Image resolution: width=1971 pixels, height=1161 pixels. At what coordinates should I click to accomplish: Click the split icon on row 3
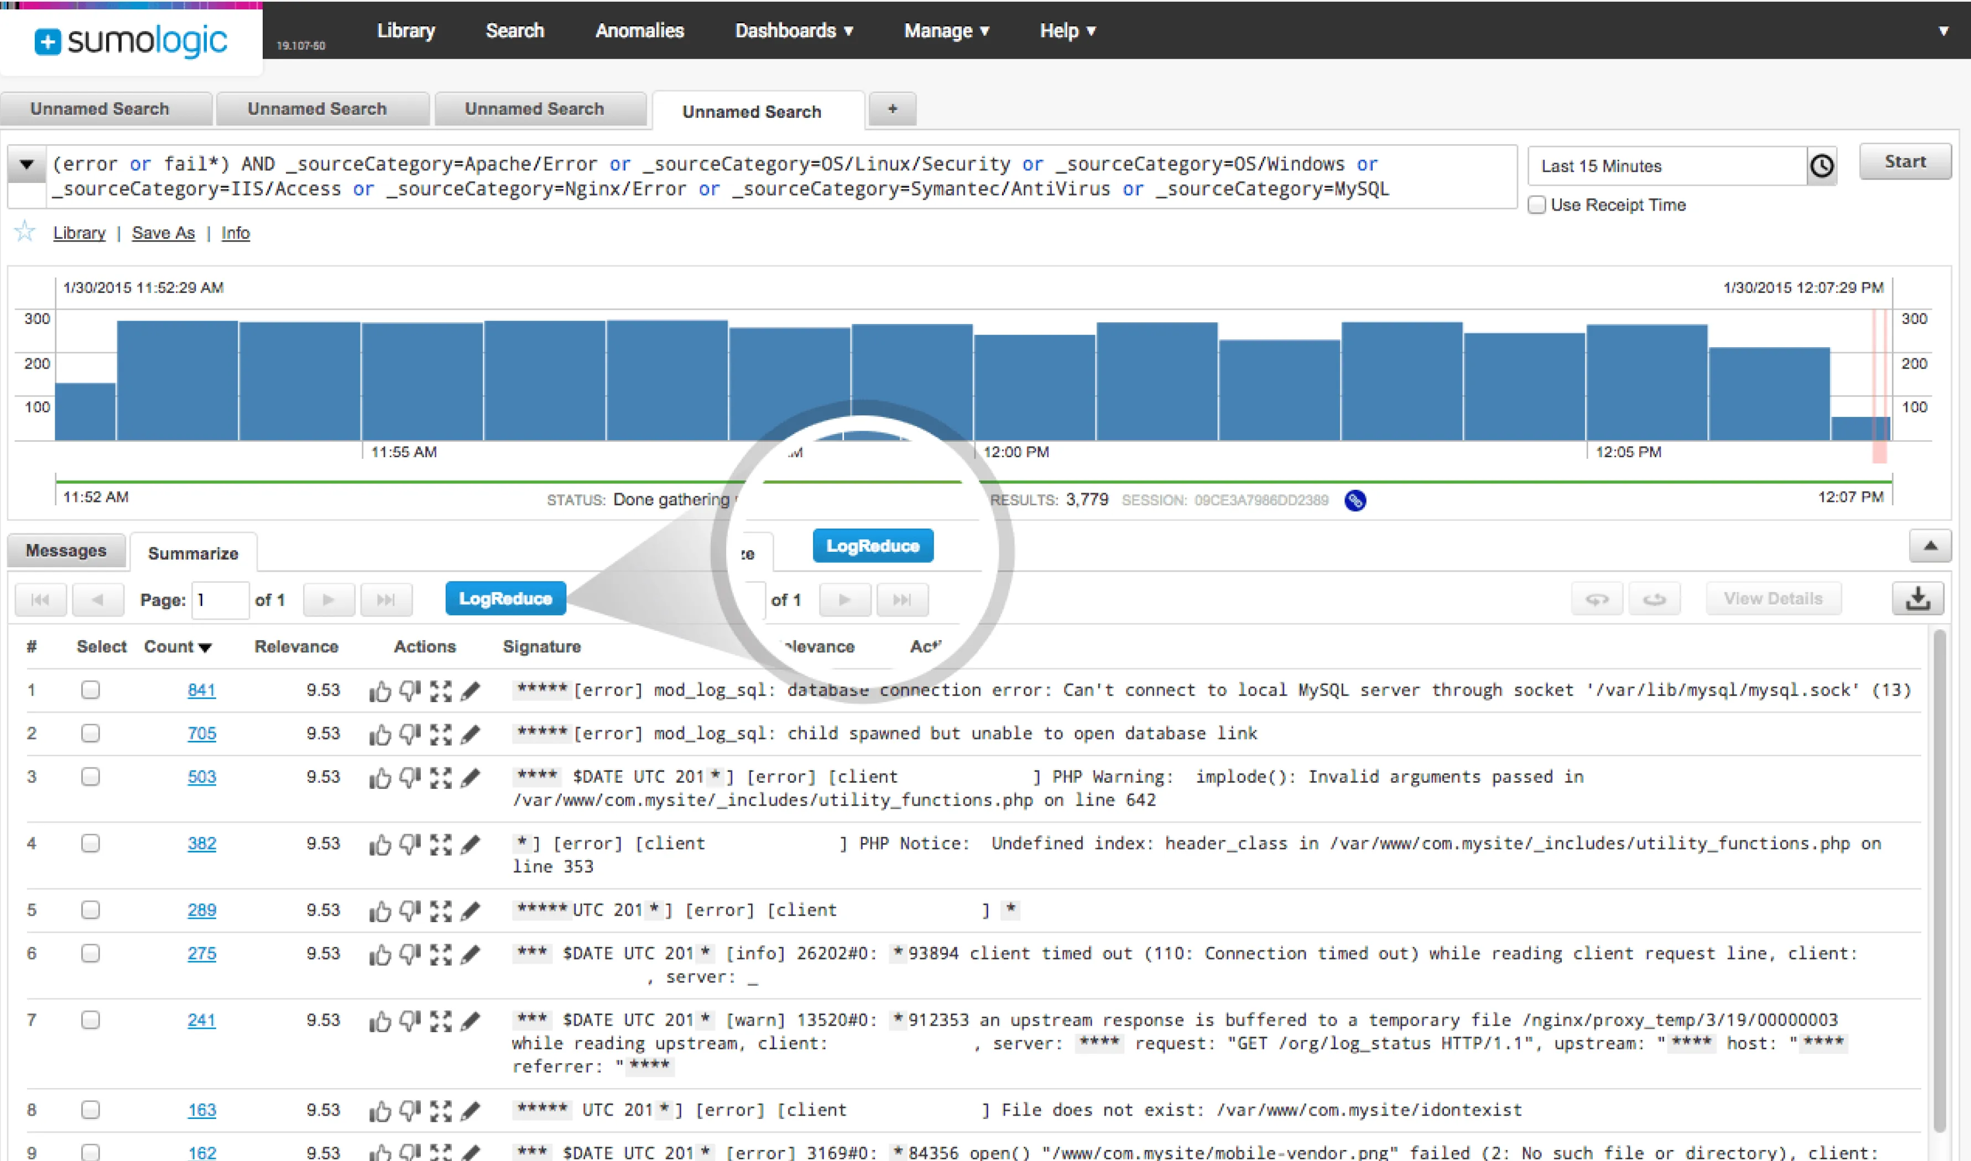coord(441,778)
